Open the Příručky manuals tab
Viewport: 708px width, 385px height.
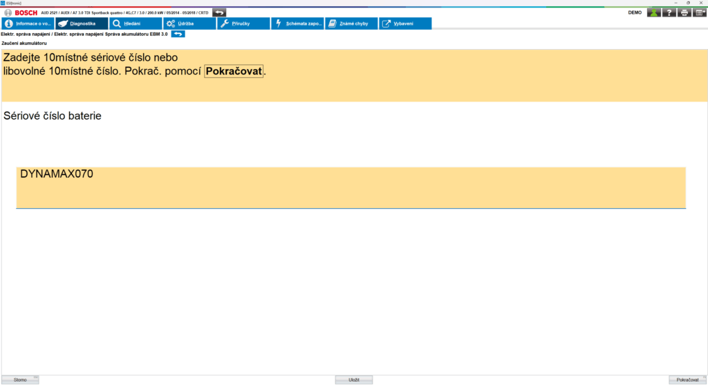[x=243, y=24]
